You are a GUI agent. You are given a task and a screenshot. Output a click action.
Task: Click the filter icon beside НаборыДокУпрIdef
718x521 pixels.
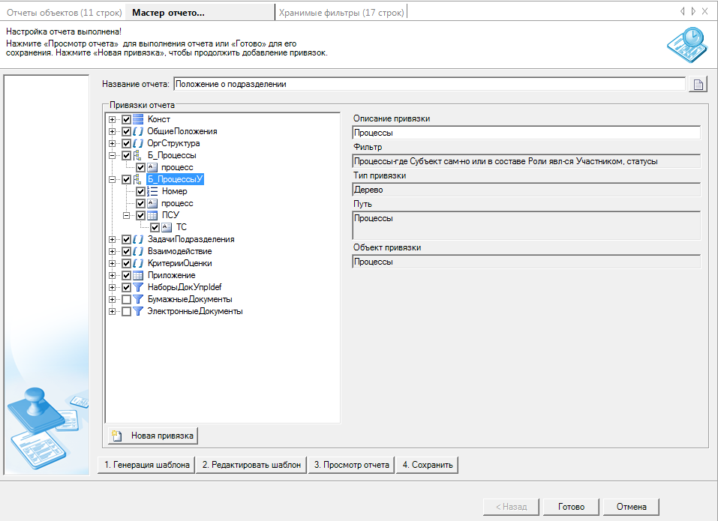pyautogui.click(x=138, y=287)
